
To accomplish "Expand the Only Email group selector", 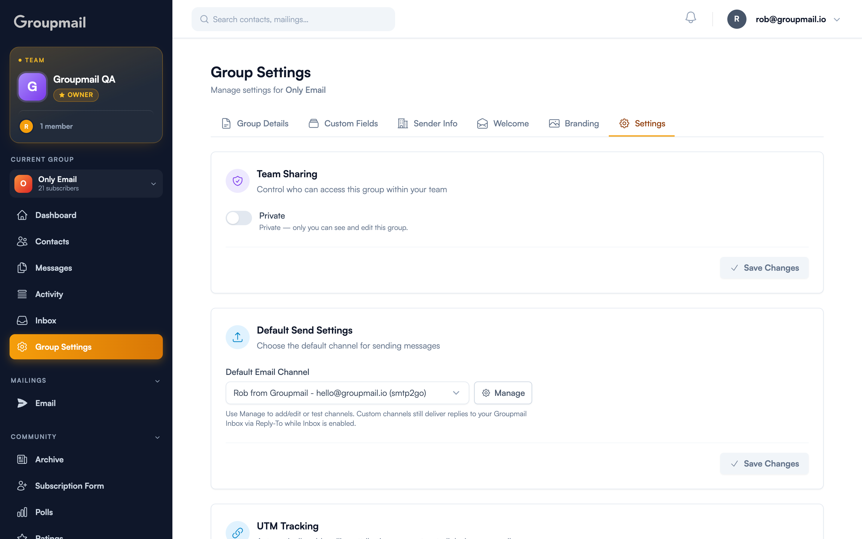I will [x=86, y=184].
